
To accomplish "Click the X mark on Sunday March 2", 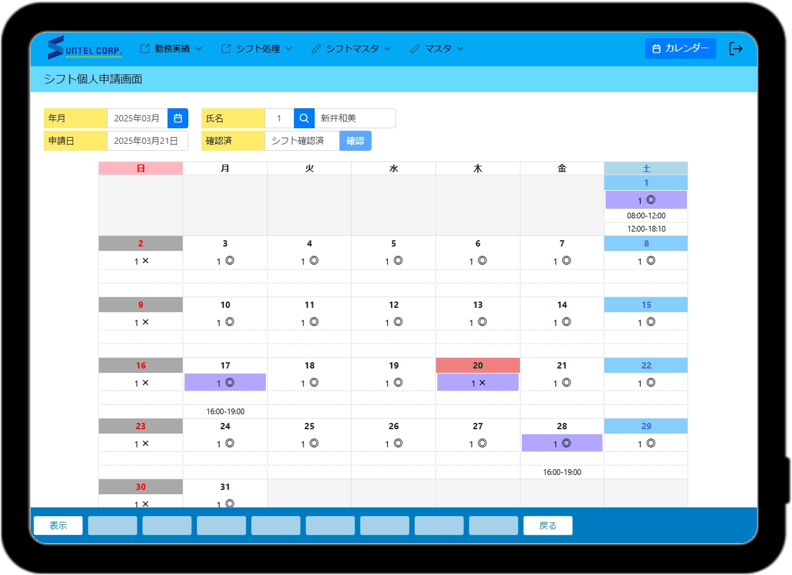I will click(145, 261).
